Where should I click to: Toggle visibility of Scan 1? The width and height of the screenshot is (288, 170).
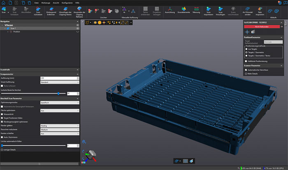tap(78, 28)
